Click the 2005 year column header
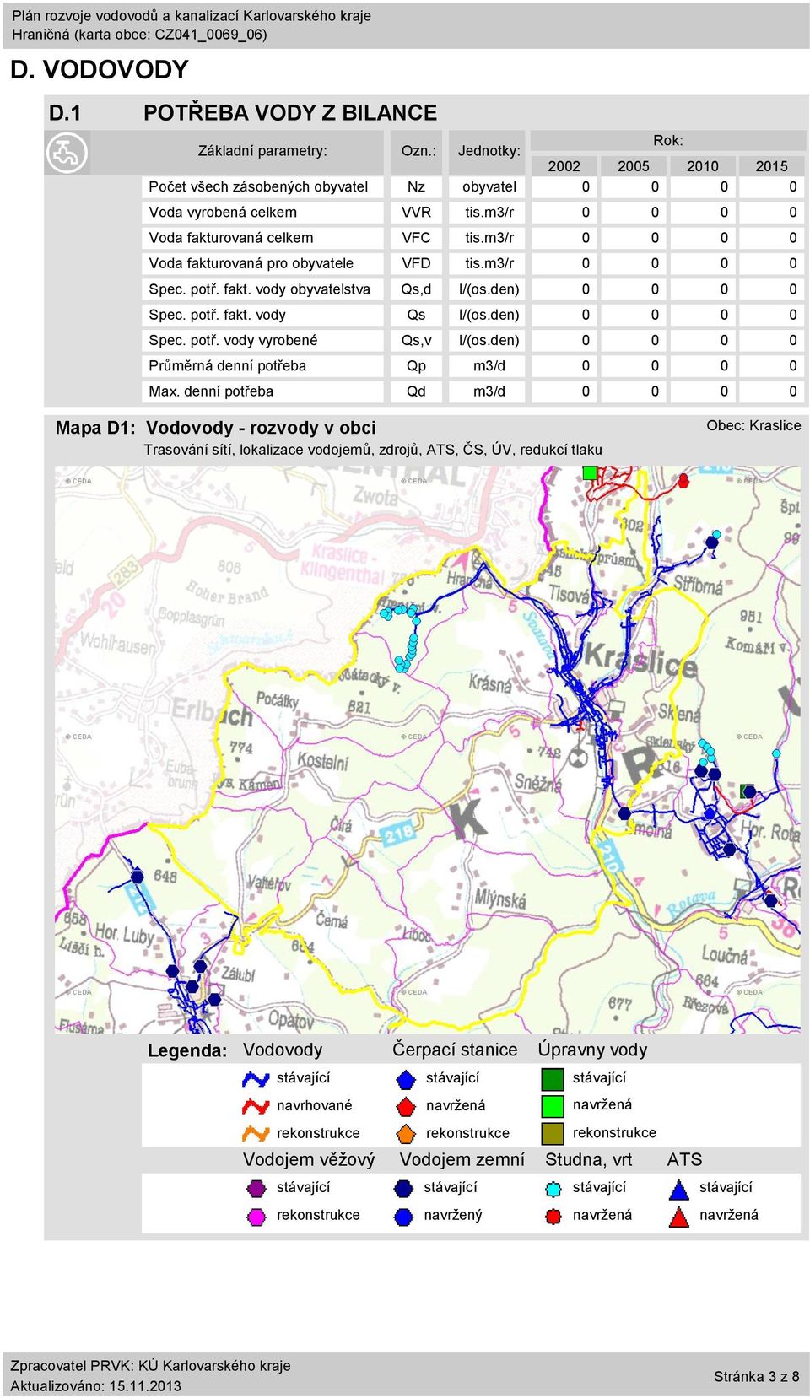The image size is (810, 1398). tap(633, 166)
